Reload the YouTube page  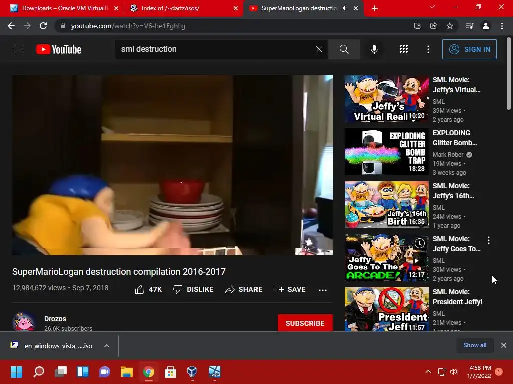[43, 26]
